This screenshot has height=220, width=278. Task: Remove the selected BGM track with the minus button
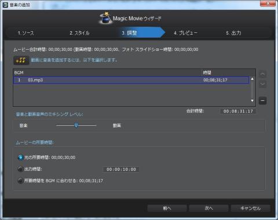click(262, 100)
